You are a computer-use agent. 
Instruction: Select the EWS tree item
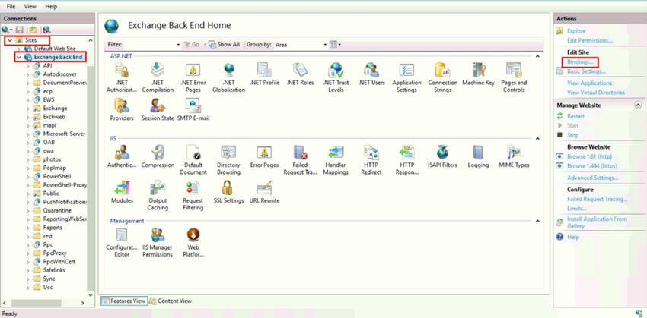48,99
